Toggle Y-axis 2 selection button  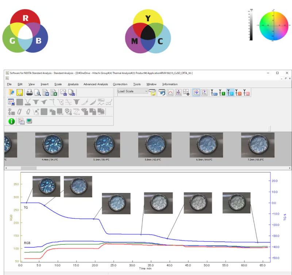coord(230,92)
